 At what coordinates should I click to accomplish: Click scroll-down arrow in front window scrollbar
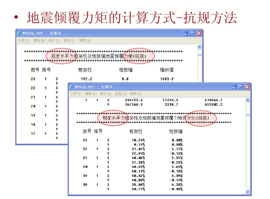click(x=247, y=192)
